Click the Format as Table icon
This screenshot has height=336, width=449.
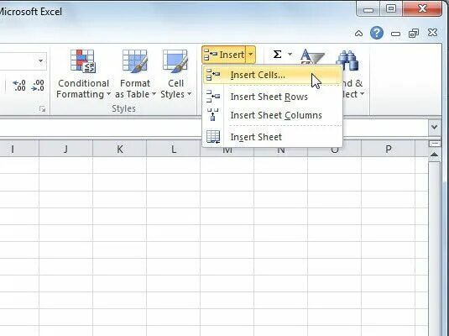135,60
